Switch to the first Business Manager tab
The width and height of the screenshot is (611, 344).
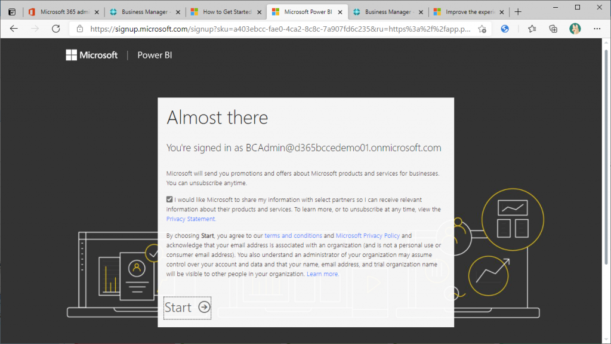(145, 12)
